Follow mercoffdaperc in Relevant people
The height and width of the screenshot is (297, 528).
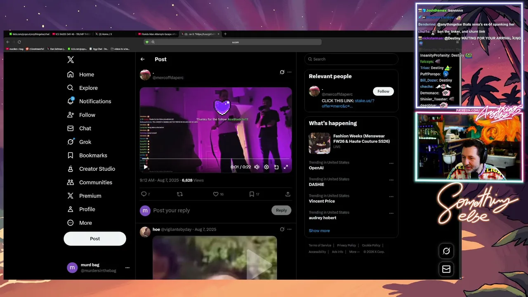(383, 91)
